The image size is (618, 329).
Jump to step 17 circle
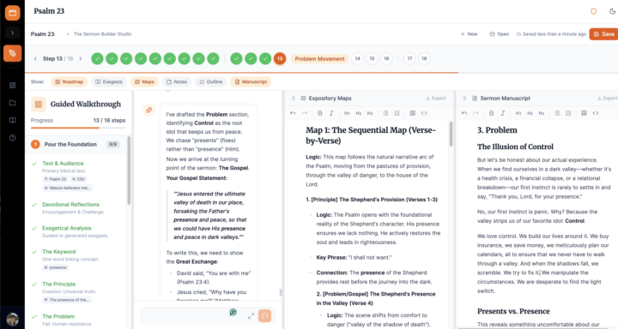coord(409,58)
